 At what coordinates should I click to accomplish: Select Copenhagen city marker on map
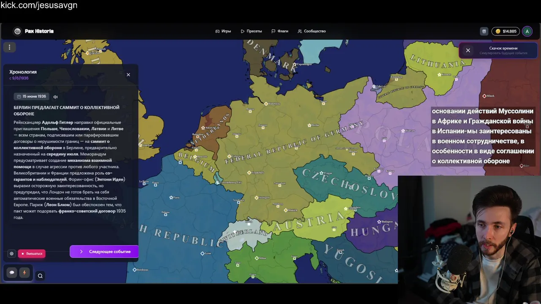click(x=295, y=65)
